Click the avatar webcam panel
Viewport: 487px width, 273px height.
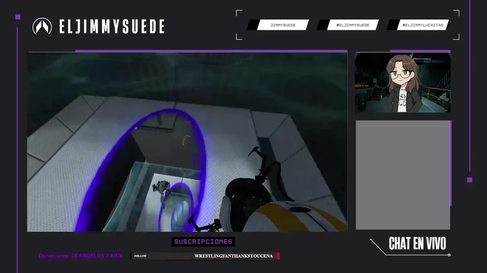403,82
